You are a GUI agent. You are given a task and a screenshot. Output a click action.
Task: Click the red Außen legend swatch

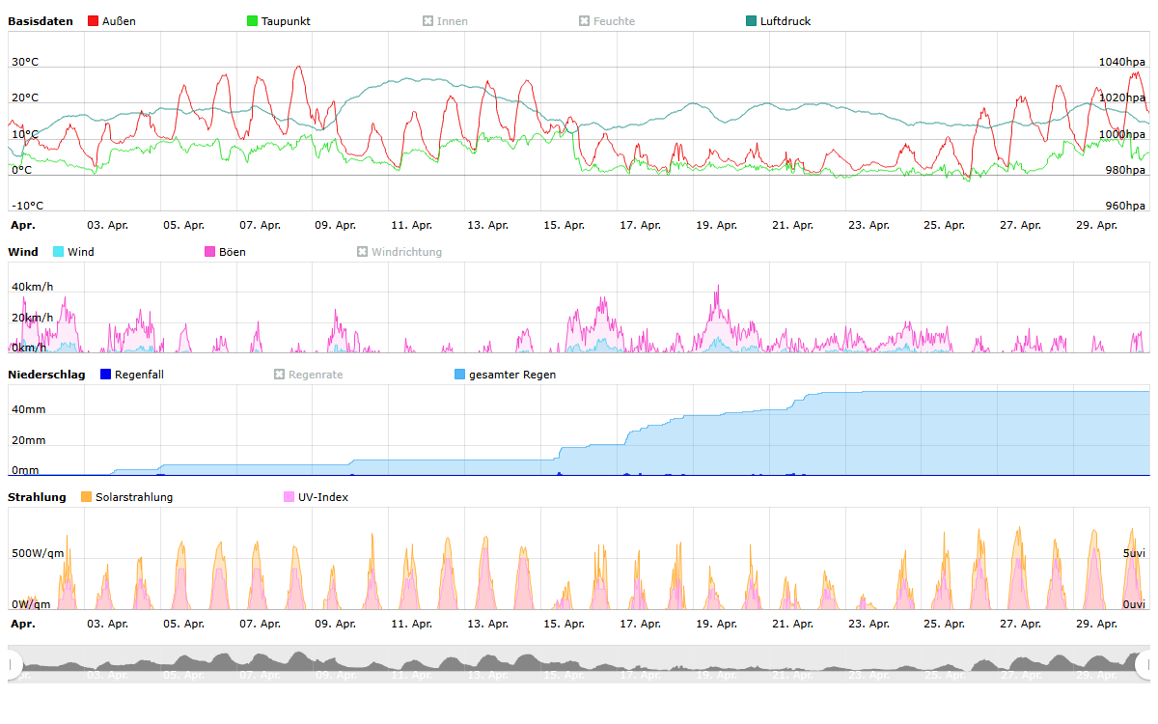93,21
